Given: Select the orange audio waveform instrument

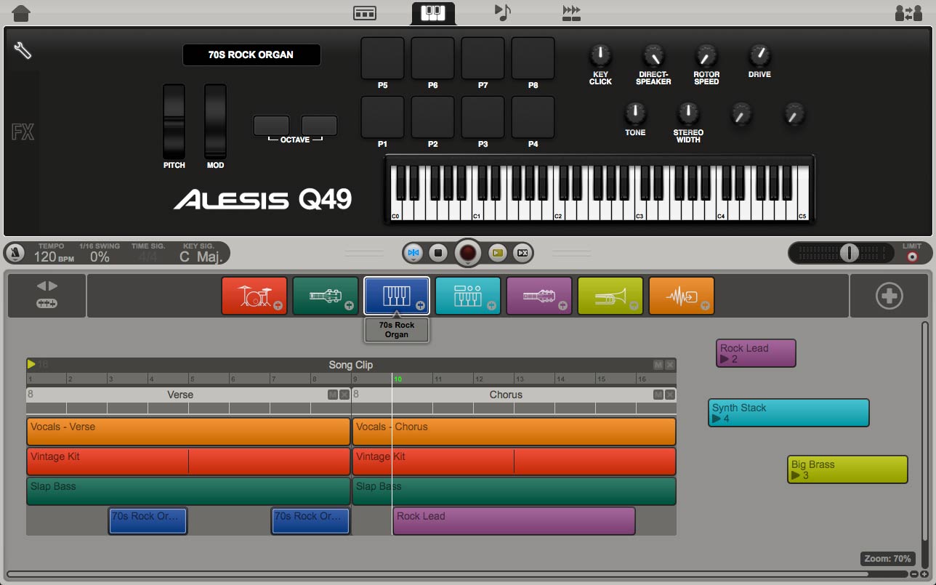Looking at the screenshot, I should pyautogui.click(x=682, y=296).
